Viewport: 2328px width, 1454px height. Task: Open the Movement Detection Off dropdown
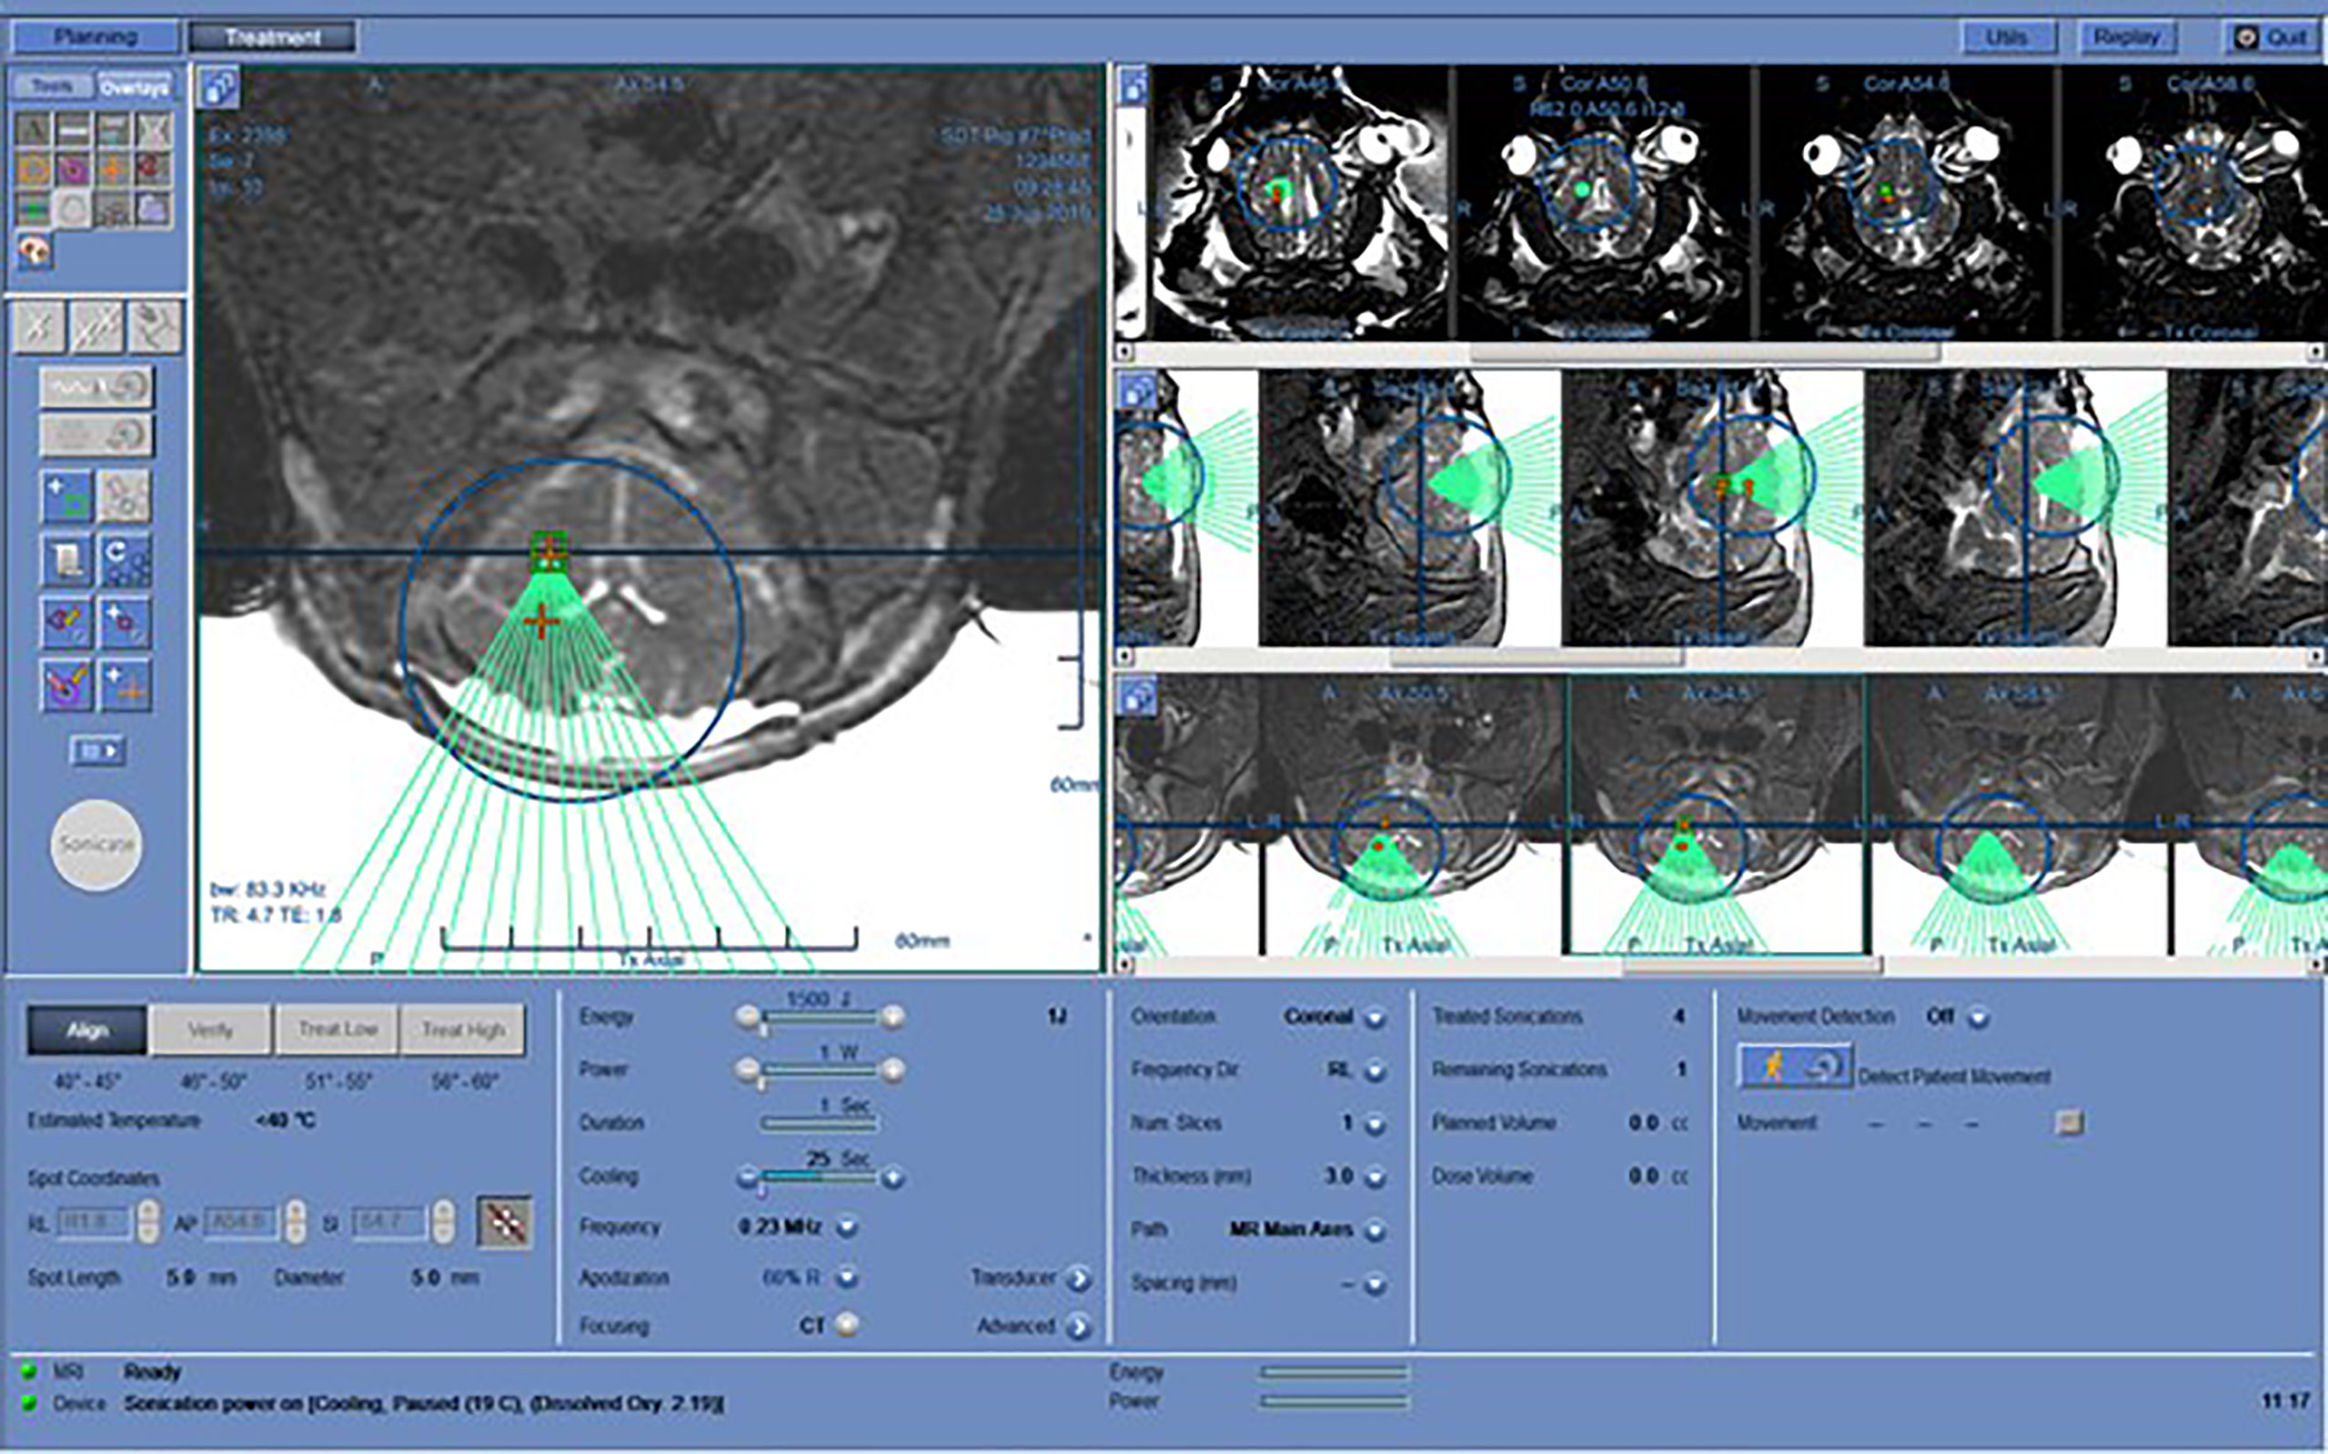point(1979,1018)
